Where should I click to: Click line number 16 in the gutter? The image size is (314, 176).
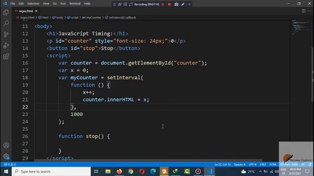(x=25, y=63)
